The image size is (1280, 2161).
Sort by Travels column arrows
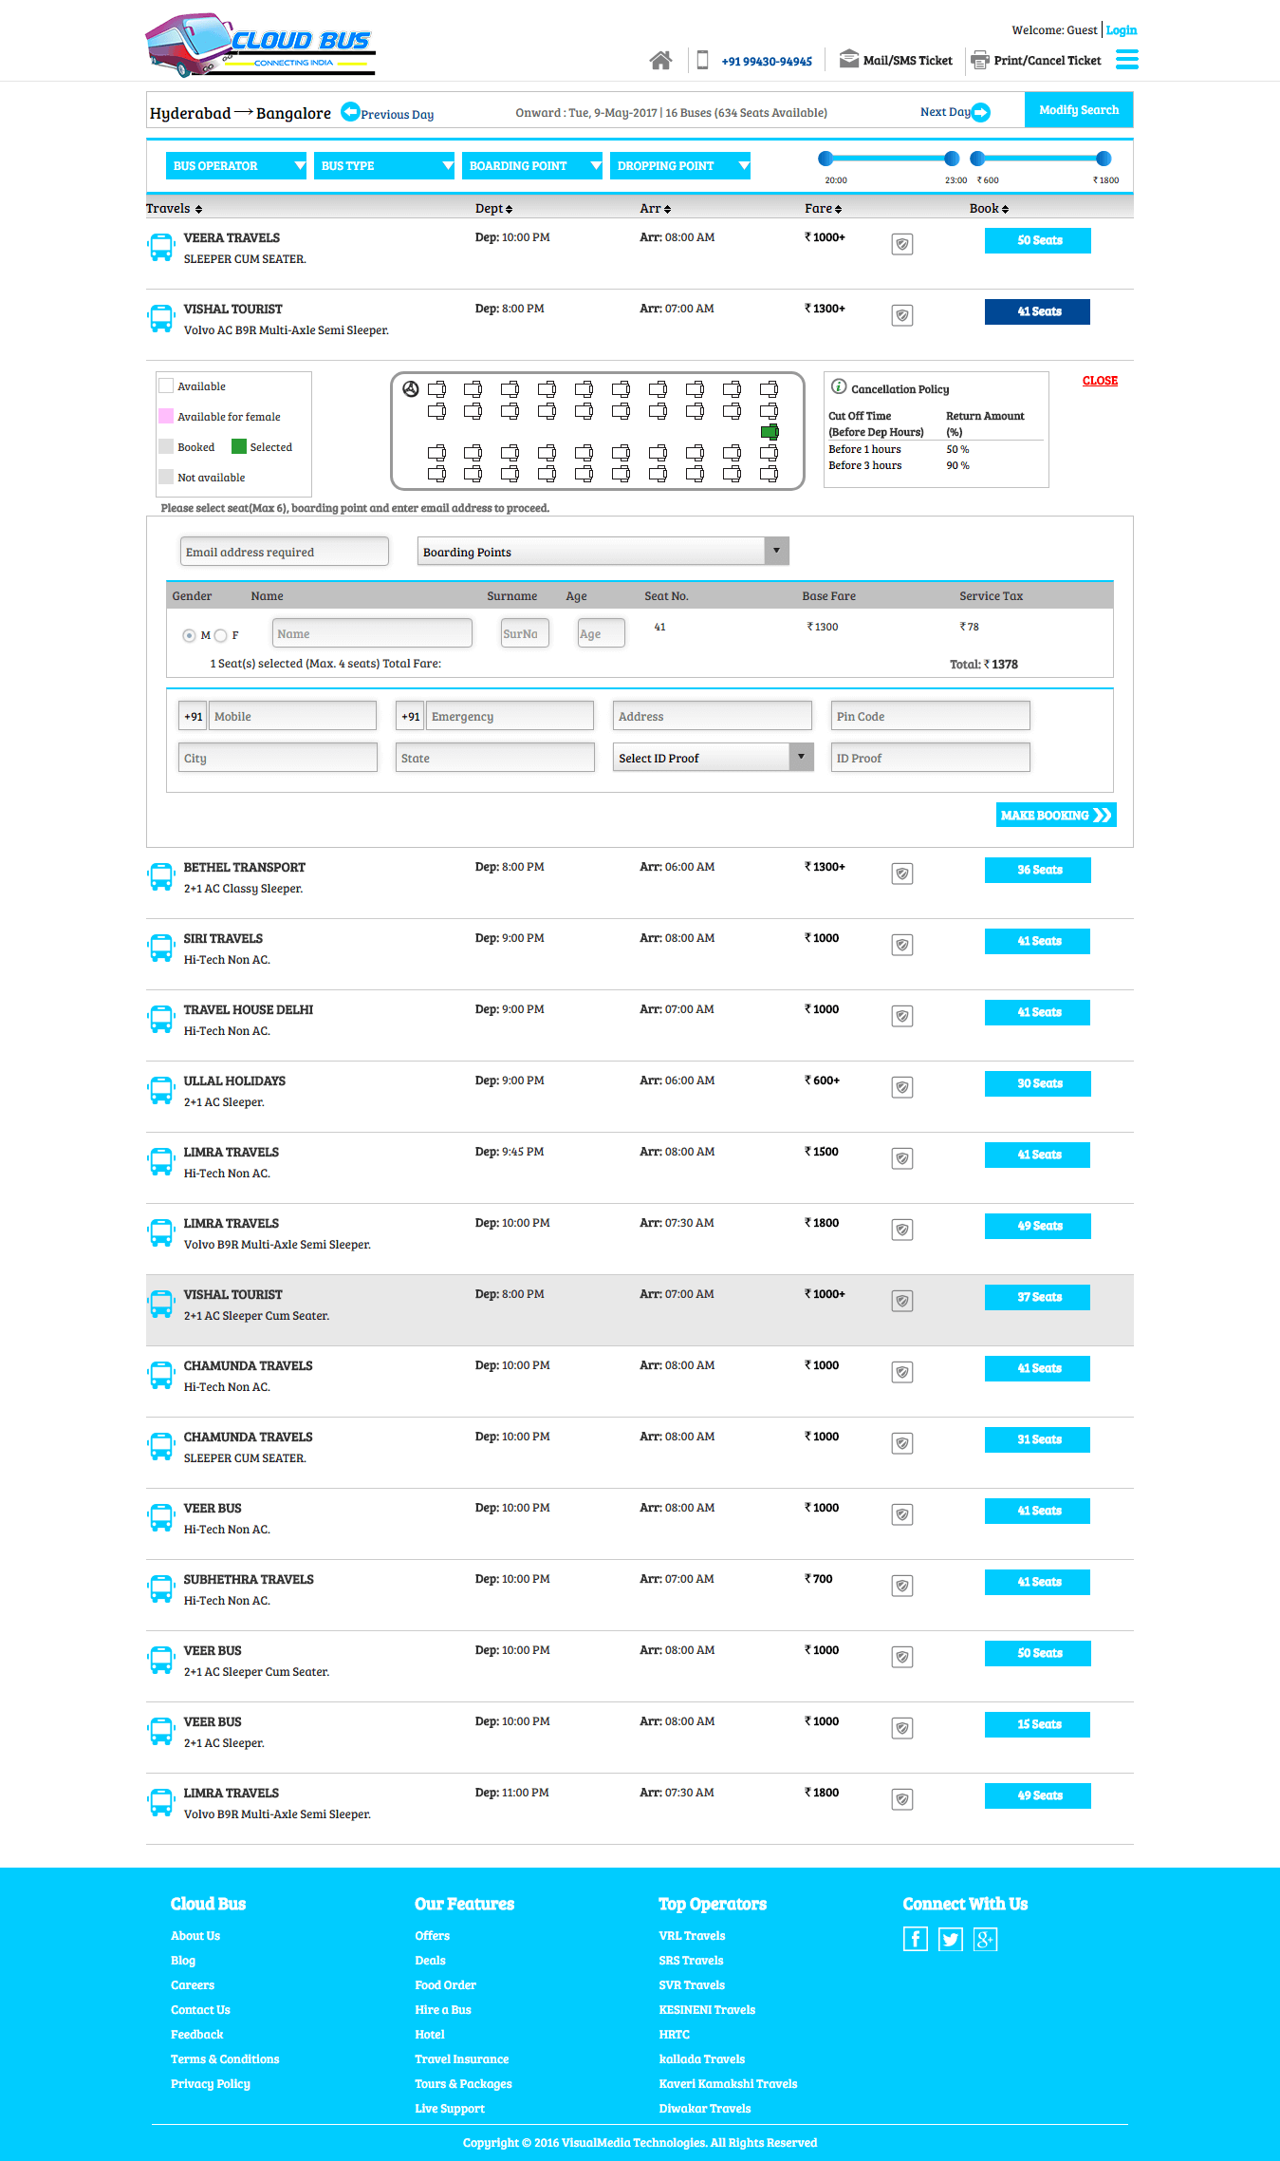click(198, 209)
